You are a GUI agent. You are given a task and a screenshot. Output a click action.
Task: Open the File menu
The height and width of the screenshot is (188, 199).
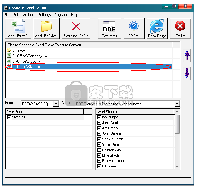(7, 15)
